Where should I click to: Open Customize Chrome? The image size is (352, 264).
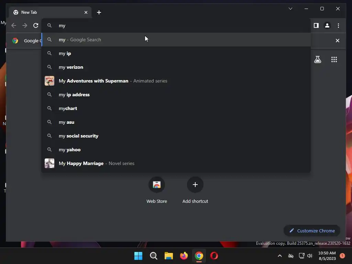click(312, 231)
